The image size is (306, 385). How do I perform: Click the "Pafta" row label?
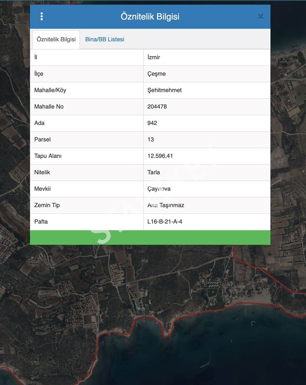[x=41, y=222]
